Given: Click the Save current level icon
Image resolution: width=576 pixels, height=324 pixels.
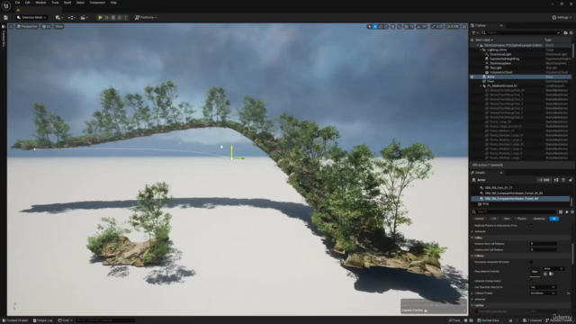Looking at the screenshot, I should [6, 17].
